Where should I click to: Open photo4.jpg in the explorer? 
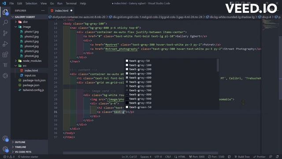pyautogui.click(x=31, y=46)
